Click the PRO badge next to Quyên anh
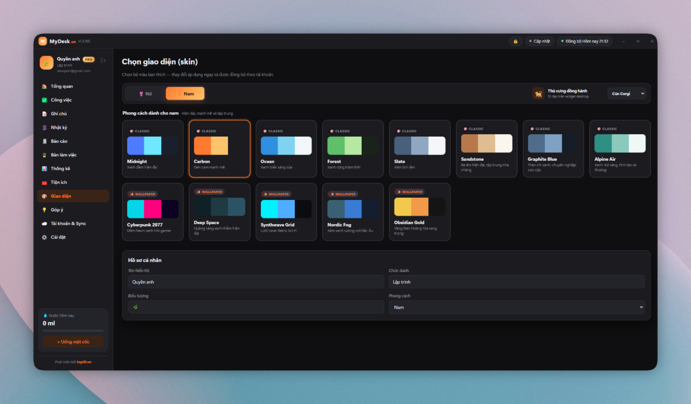 pyautogui.click(x=89, y=59)
